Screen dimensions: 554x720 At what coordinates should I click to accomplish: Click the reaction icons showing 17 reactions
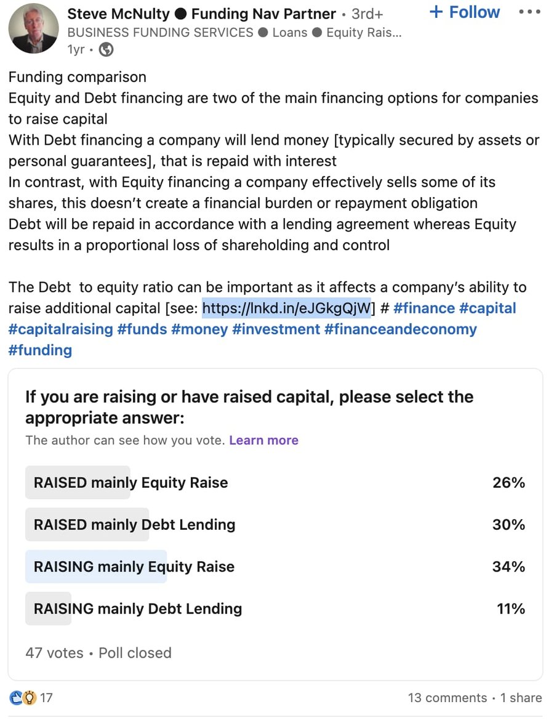click(x=23, y=698)
